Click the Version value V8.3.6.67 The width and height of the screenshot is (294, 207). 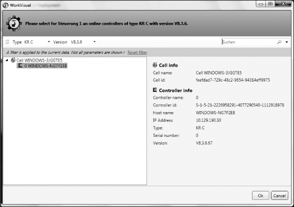[x=204, y=143]
